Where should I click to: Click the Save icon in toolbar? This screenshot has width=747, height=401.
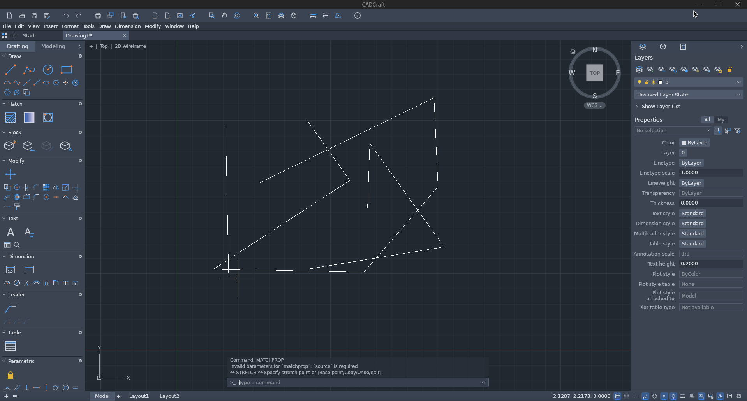click(34, 16)
